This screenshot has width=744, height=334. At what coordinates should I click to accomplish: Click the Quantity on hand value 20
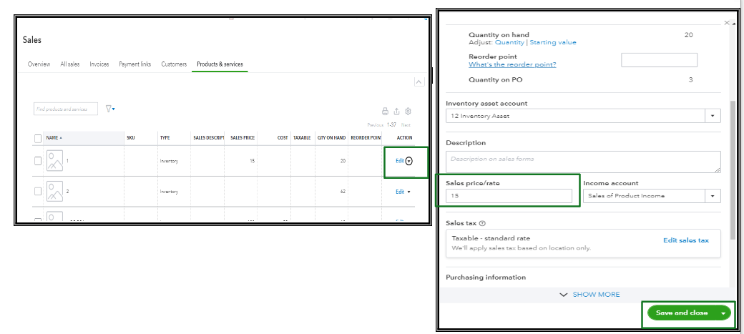coord(689,35)
